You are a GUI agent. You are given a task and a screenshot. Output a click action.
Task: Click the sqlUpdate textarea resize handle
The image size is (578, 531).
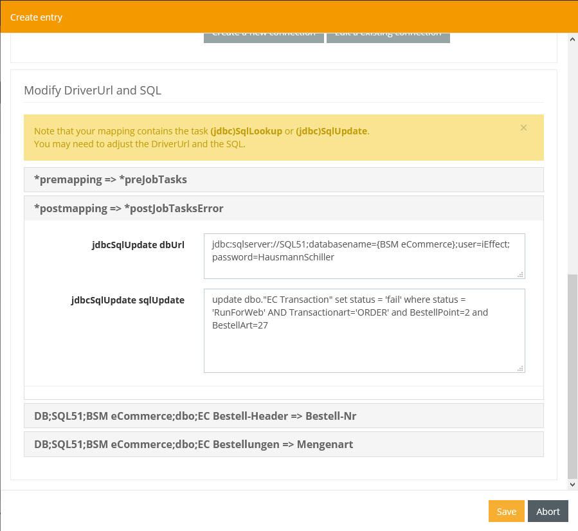pos(521,368)
